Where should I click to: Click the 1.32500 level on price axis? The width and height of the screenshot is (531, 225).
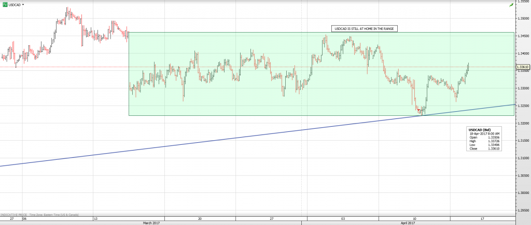[x=523, y=106]
